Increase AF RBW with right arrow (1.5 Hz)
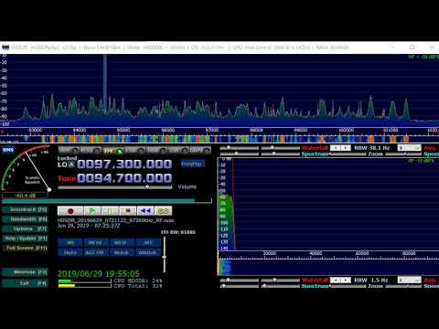Image resolution: width=439 pixels, height=329 pixels. [x=346, y=280]
